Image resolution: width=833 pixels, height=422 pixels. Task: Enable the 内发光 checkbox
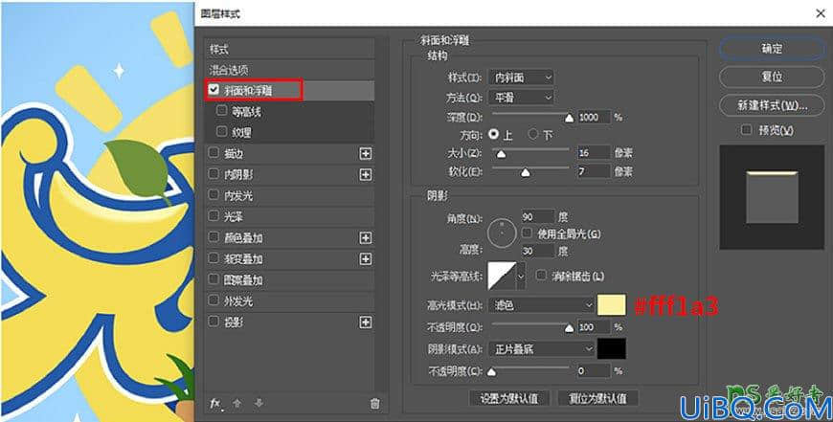(214, 195)
